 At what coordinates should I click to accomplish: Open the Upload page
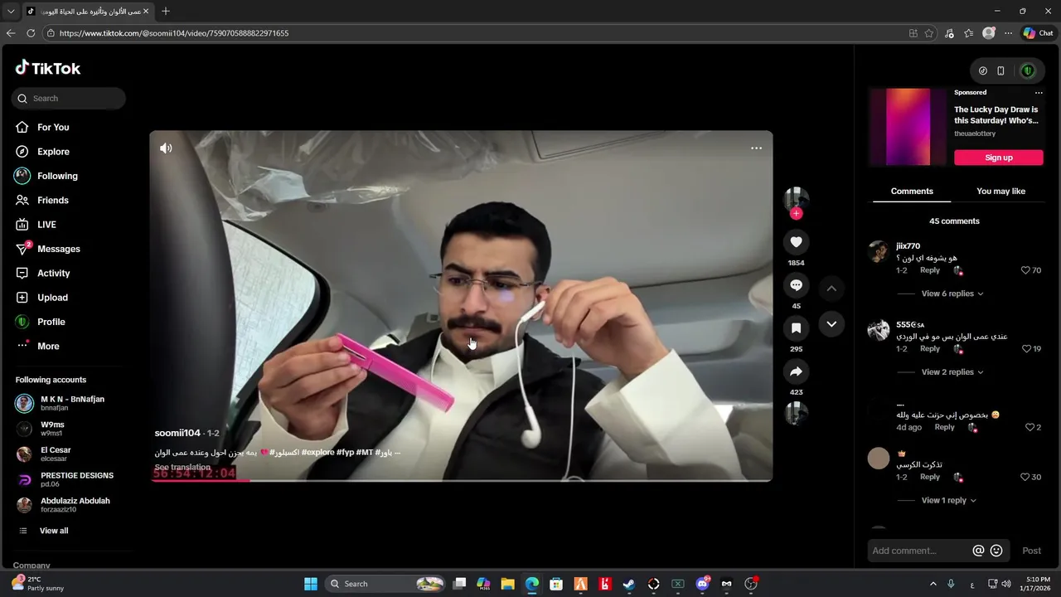coord(52,298)
